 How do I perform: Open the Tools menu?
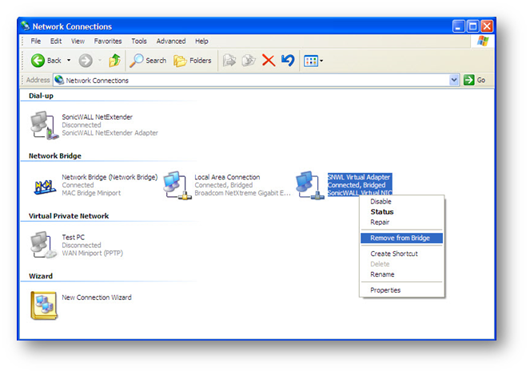(x=139, y=41)
